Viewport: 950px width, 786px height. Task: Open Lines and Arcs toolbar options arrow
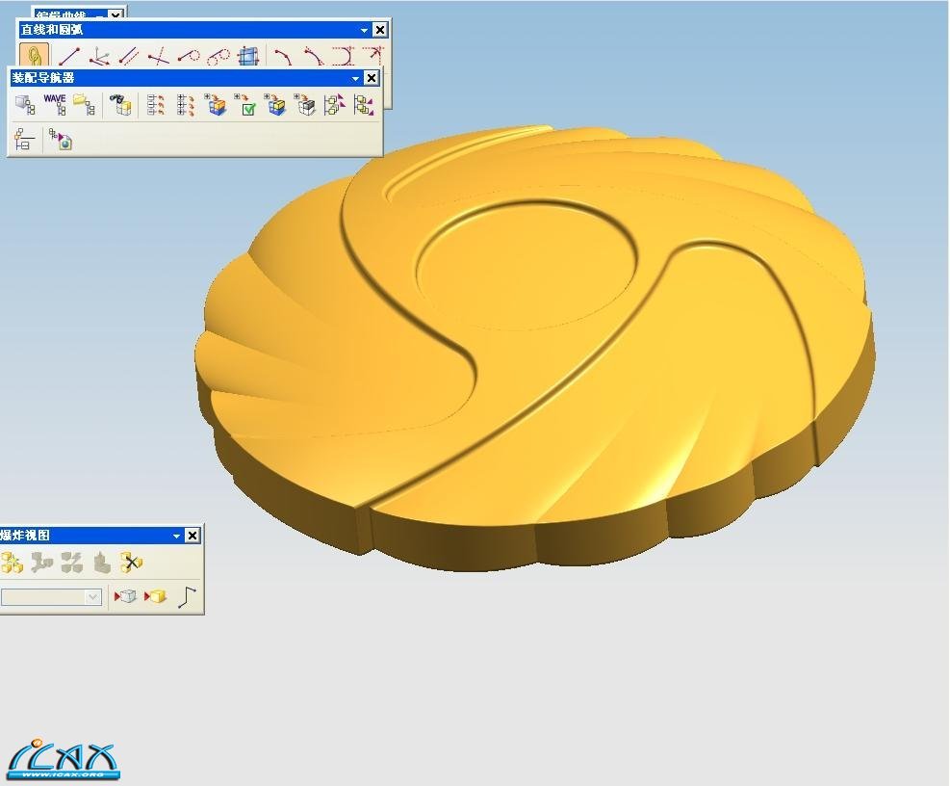(364, 30)
